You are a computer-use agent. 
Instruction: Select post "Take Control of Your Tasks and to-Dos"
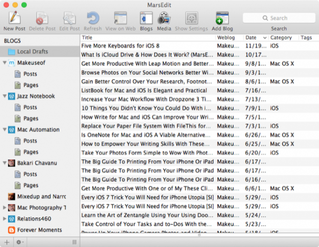coord(199,224)
